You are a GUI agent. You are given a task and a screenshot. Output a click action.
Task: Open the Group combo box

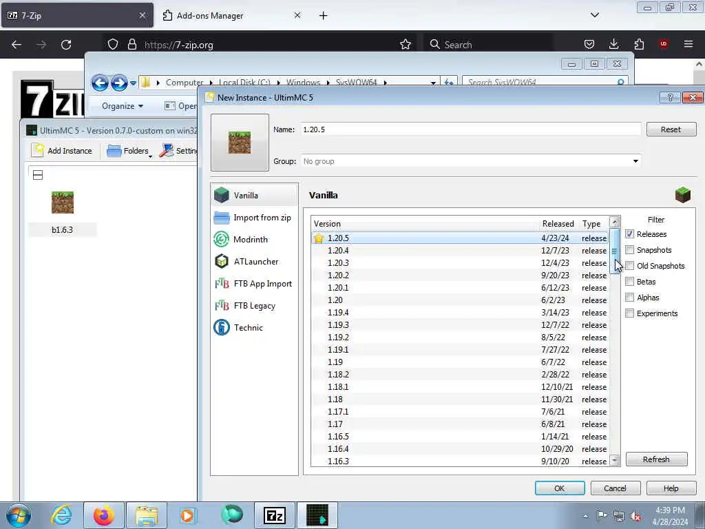point(470,161)
